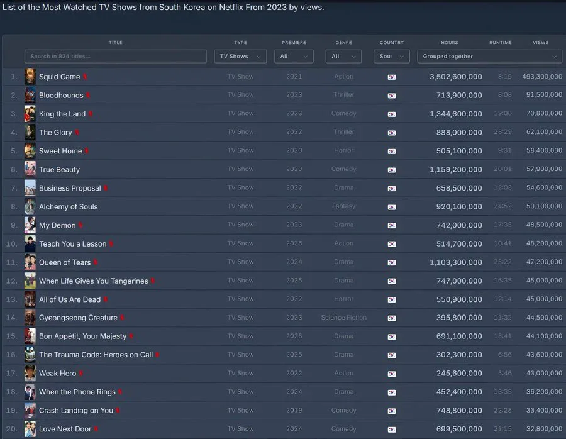Click the Teach You a Lesson poster thumbnail
This screenshot has width=566, height=439.
click(30, 243)
